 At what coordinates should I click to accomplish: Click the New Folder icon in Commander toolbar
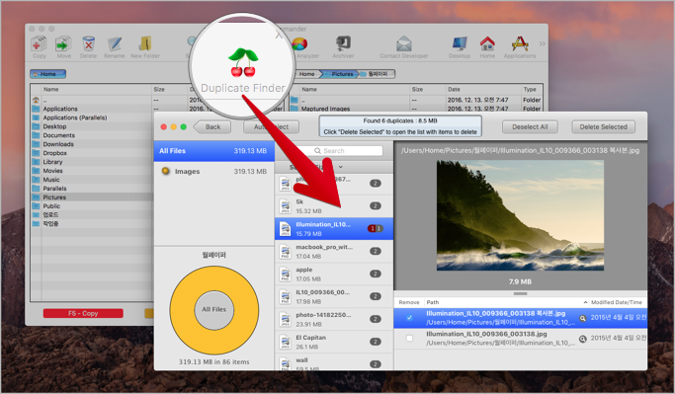click(145, 43)
